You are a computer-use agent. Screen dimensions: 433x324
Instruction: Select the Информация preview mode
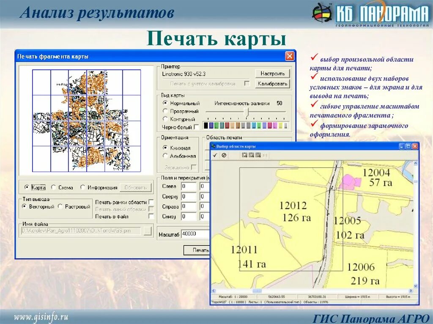coord(82,187)
